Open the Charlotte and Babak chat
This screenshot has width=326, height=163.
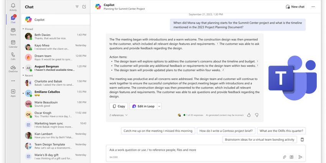[x=56, y=83]
